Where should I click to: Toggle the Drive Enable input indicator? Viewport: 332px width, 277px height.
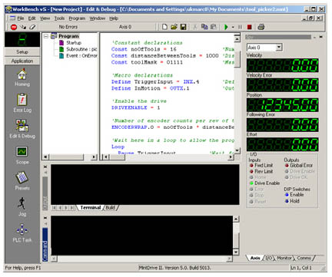pyautogui.click(x=251, y=183)
